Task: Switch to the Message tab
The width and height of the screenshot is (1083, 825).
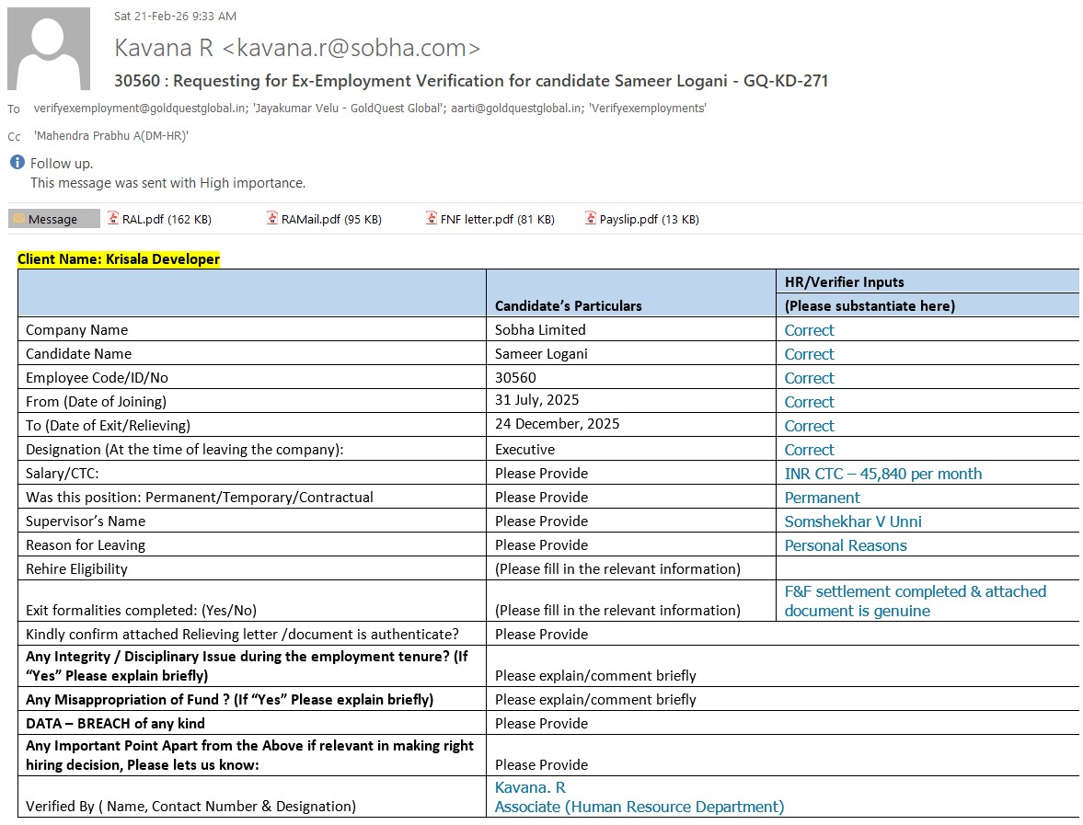Action: [53, 219]
